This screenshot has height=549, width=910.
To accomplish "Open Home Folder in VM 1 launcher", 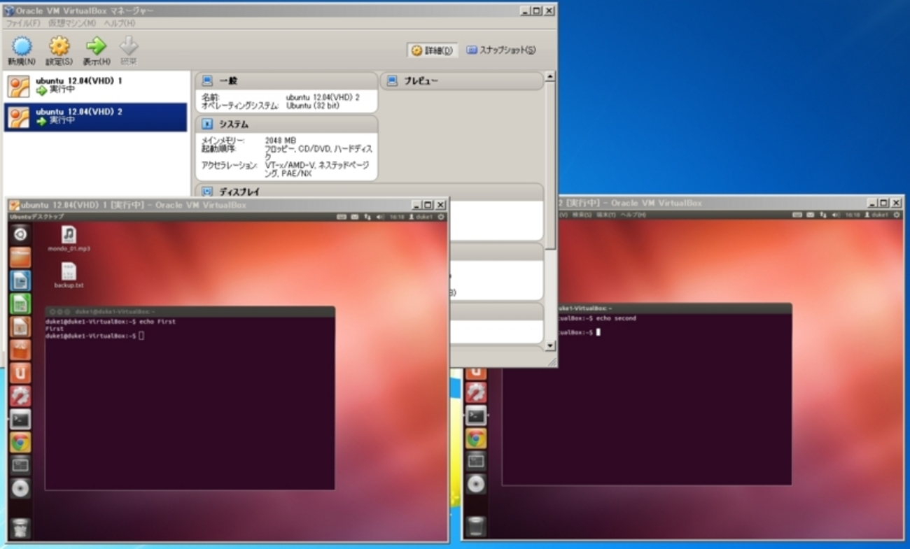I will point(20,257).
